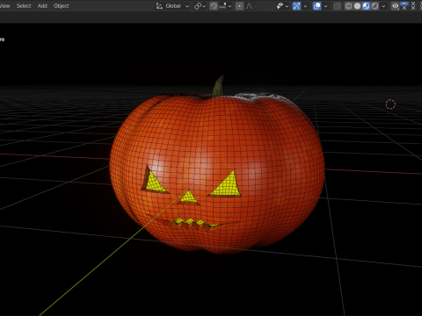Open the transform pivot point dropdown
Image resolution: width=422 pixels, height=316 pixels.
pos(200,6)
